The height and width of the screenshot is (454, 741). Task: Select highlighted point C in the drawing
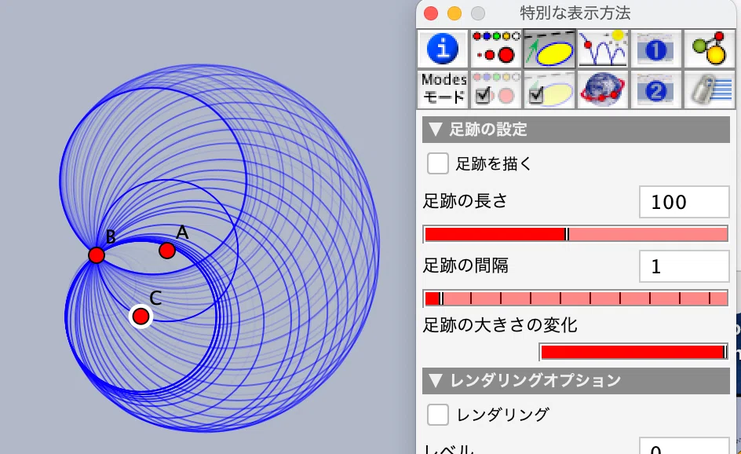tap(141, 317)
